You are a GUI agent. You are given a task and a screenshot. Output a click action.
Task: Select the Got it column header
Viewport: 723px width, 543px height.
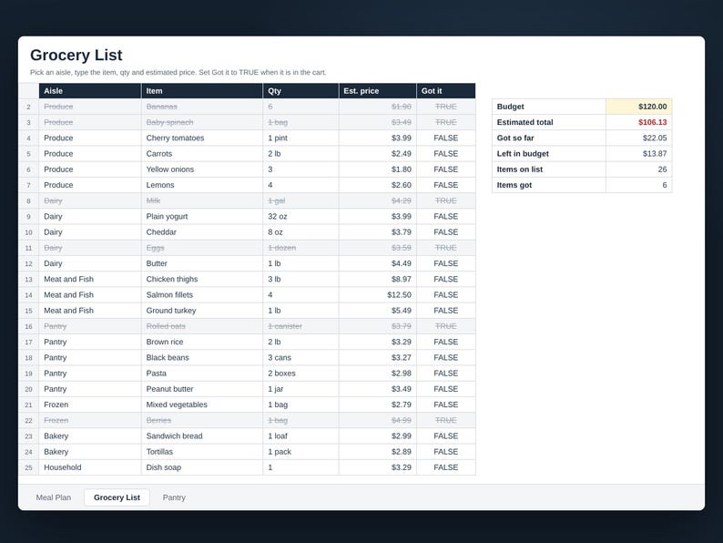coord(446,91)
